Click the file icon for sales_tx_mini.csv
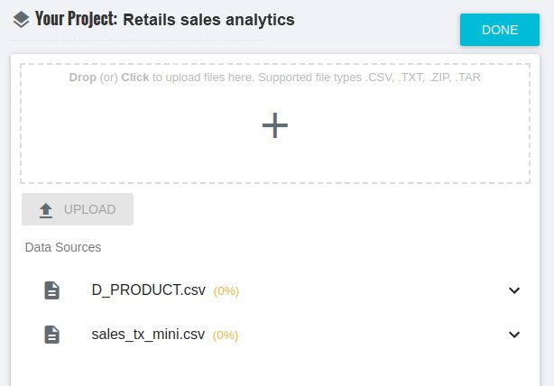This screenshot has width=554, height=386. tap(52, 335)
